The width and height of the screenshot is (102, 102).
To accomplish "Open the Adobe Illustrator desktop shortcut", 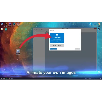I will point(6,24).
